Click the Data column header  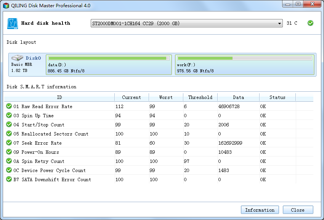pos(239,97)
